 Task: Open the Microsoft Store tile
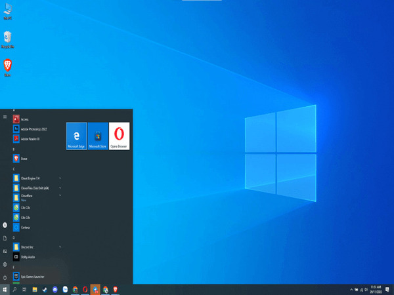[98, 136]
